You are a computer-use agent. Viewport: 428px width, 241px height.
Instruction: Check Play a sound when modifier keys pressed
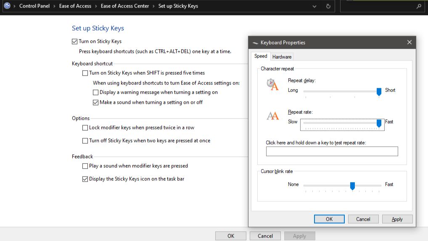[85, 166]
